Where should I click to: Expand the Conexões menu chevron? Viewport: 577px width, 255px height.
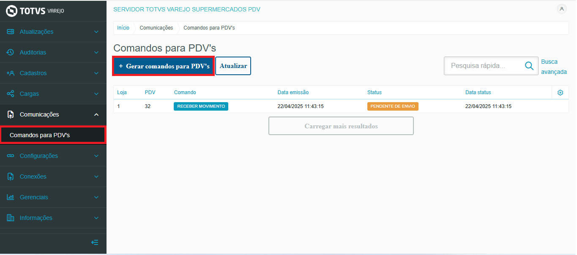pos(96,177)
